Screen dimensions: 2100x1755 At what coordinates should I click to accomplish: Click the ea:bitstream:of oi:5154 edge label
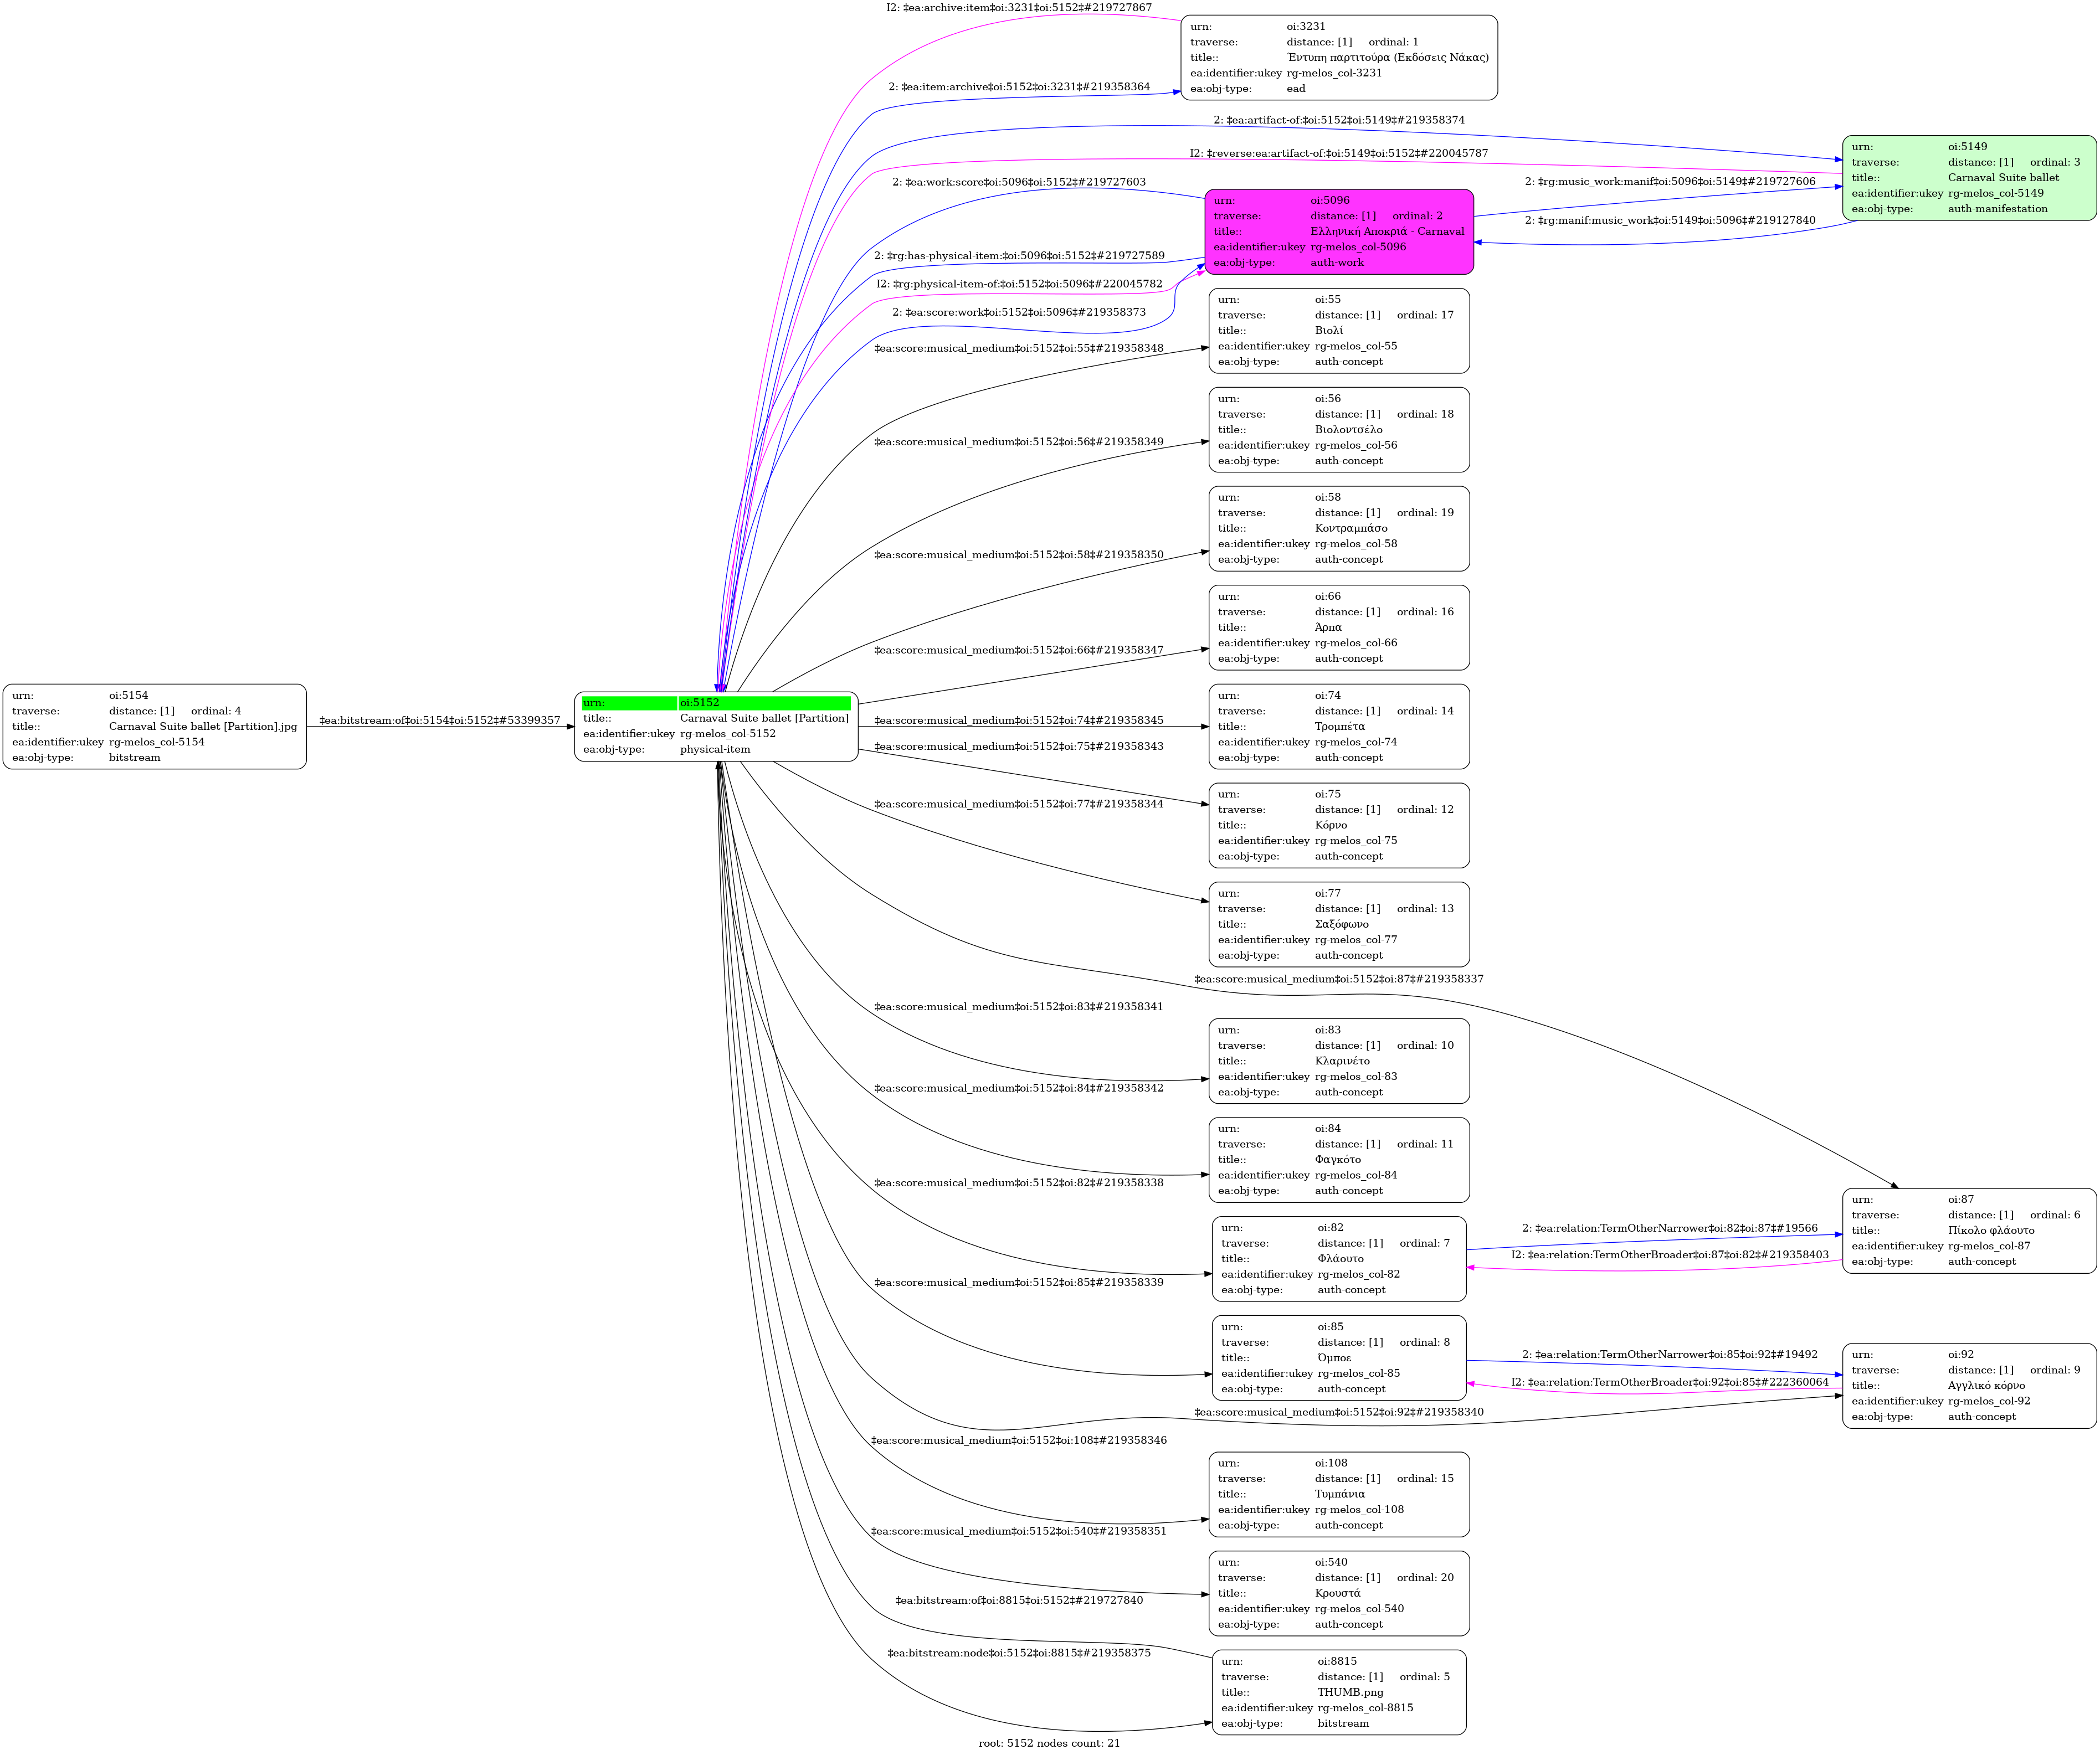coord(440,720)
